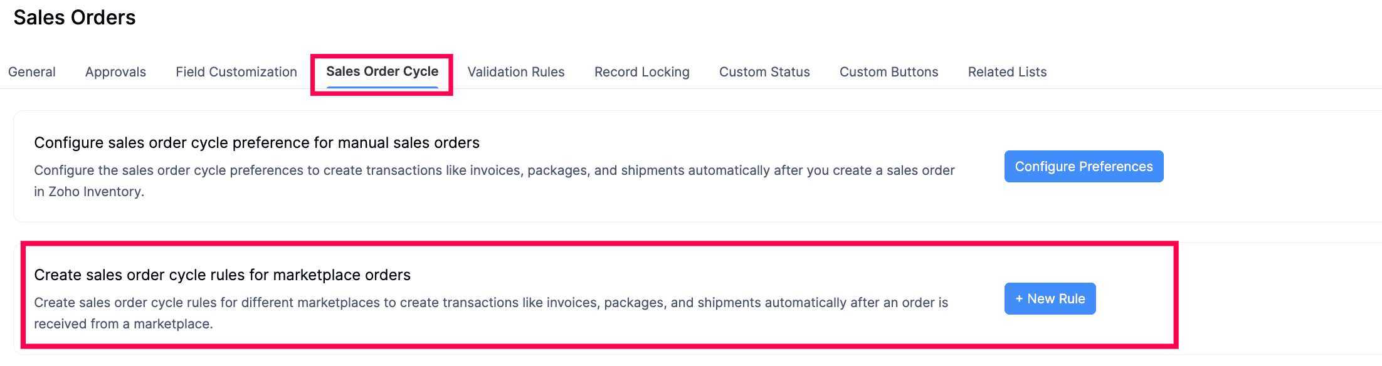Click the Configure Preferences button
1382x366 pixels.
pos(1084,167)
